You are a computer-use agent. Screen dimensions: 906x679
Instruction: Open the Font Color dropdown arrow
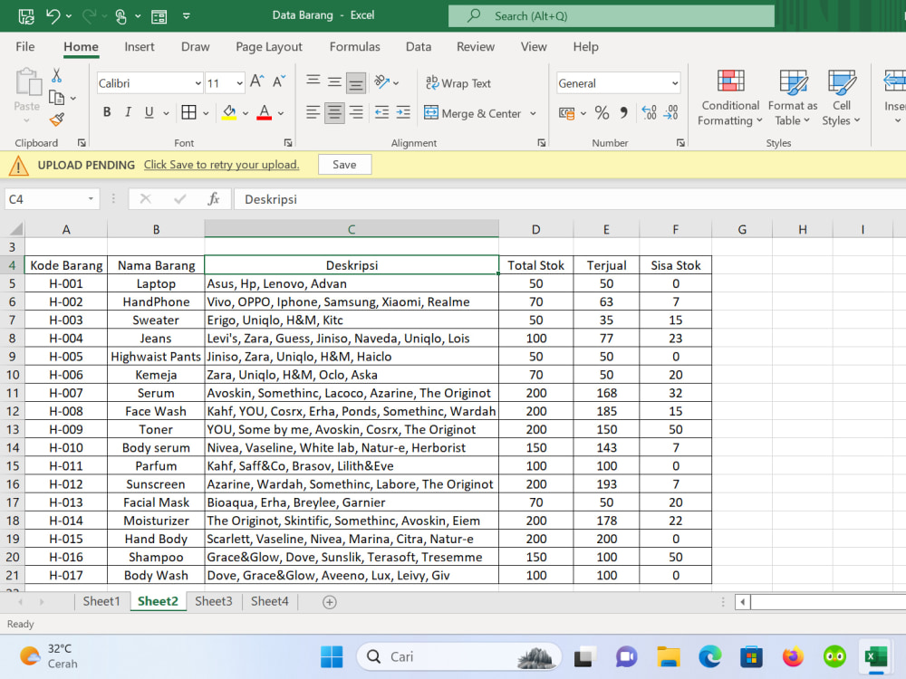[x=281, y=113]
